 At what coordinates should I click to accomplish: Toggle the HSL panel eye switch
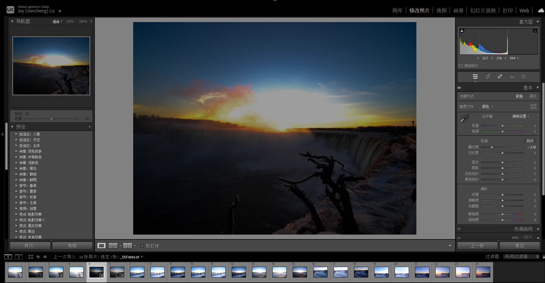(459, 238)
